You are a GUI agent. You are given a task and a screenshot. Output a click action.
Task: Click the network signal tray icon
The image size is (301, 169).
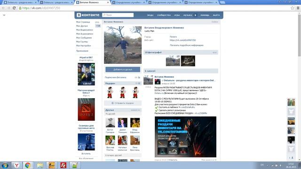[272, 165]
